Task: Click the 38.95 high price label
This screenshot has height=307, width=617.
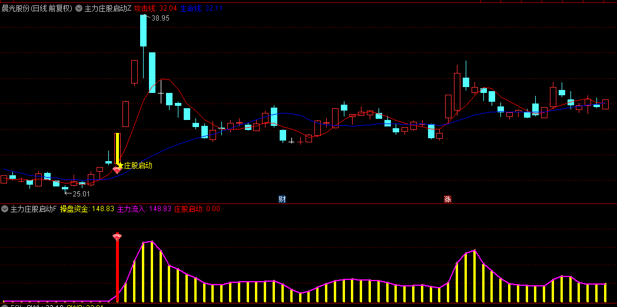Action: click(160, 18)
